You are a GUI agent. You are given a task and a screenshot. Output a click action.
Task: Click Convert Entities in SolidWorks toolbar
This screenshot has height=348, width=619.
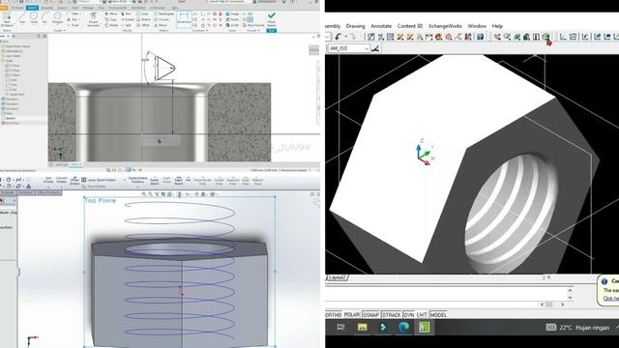tap(62, 181)
